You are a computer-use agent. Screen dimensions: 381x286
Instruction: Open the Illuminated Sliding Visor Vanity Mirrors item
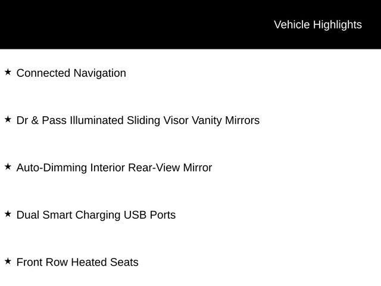[x=138, y=120]
